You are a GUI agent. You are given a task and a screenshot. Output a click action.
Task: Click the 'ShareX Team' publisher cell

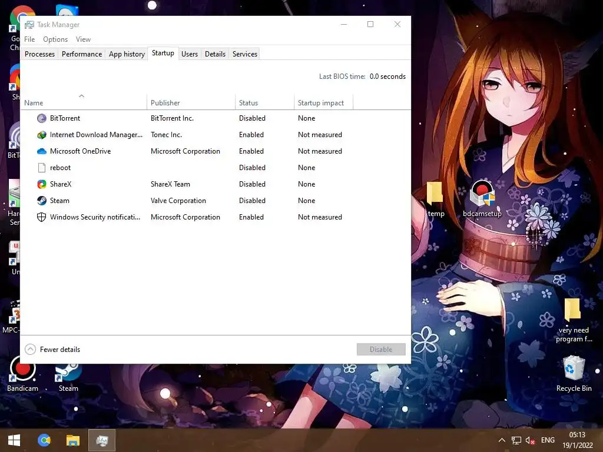[x=170, y=184]
